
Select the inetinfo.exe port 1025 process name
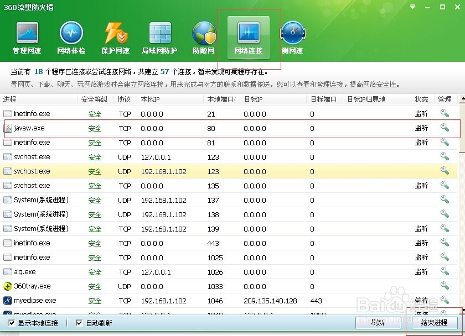pos(32,258)
